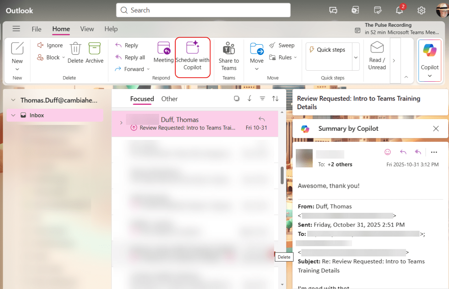The width and height of the screenshot is (449, 289).
Task: Switch to the View ribbon tab
Action: 87,29
